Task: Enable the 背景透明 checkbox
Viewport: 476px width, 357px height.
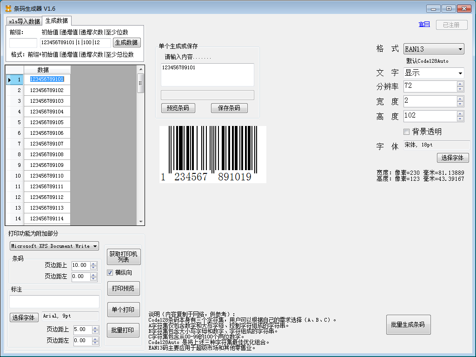Action: coord(406,132)
